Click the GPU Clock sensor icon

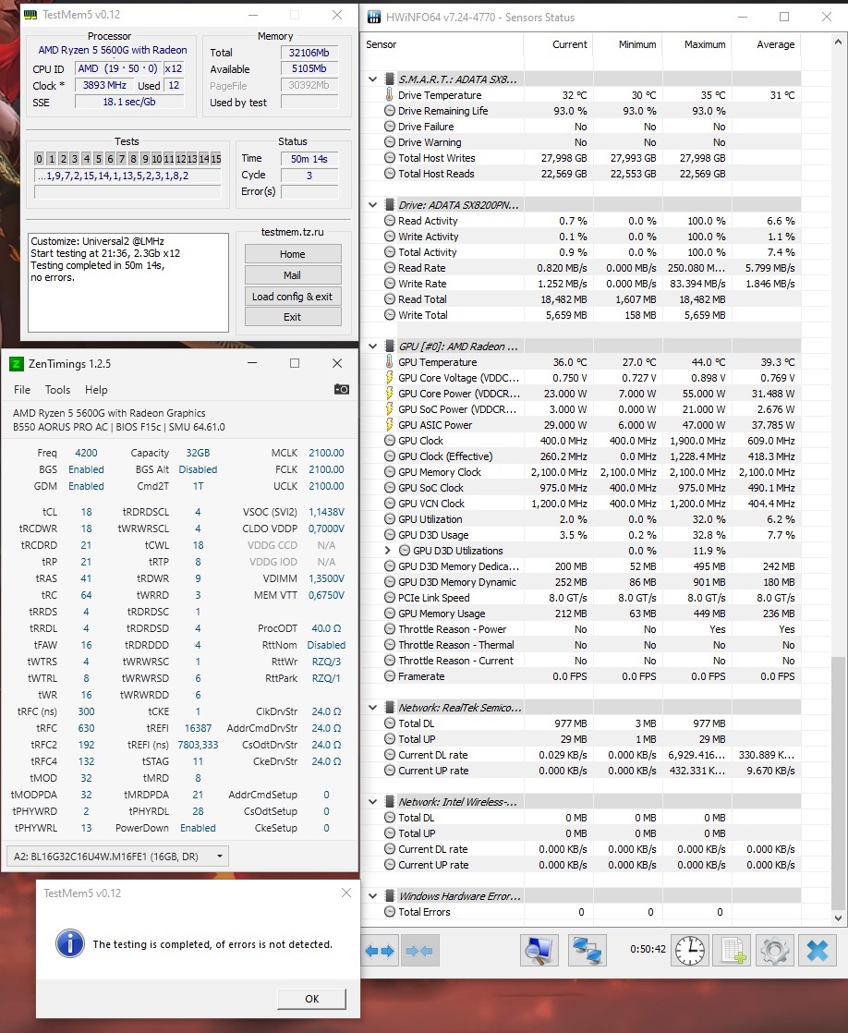390,441
